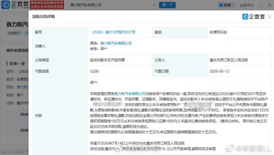This screenshot has width=274, height=155.
Task: Select the G200 publication page value
Action: (x=94, y=71)
